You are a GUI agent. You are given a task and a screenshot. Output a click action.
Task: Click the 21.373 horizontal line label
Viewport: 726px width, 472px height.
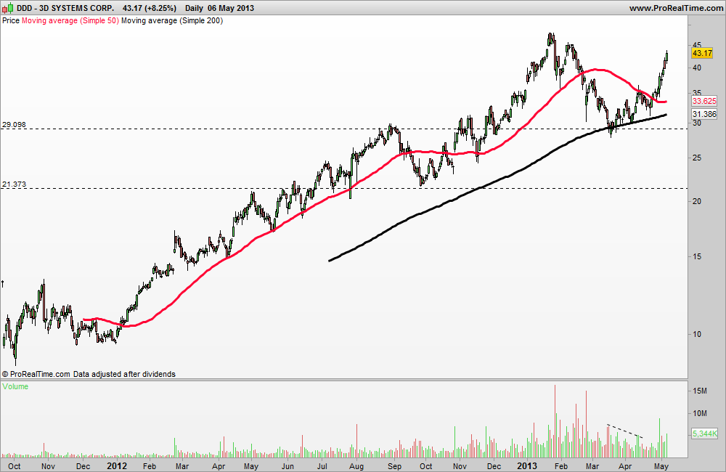pyautogui.click(x=14, y=184)
